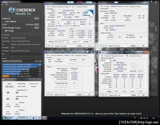Launch Chrome from the taskbar
Viewport: 160px width, 125px height.
(x=27, y=118)
